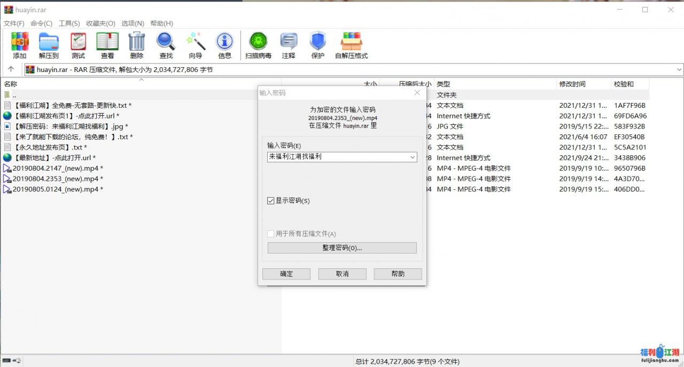Click inside the 输入密码 text field
The image size is (684, 367).
[x=337, y=157]
